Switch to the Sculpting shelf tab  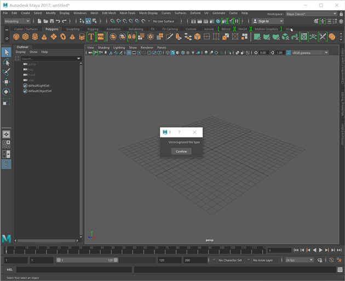(x=72, y=29)
